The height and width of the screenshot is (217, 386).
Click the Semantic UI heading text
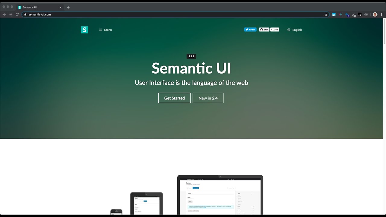191,68
